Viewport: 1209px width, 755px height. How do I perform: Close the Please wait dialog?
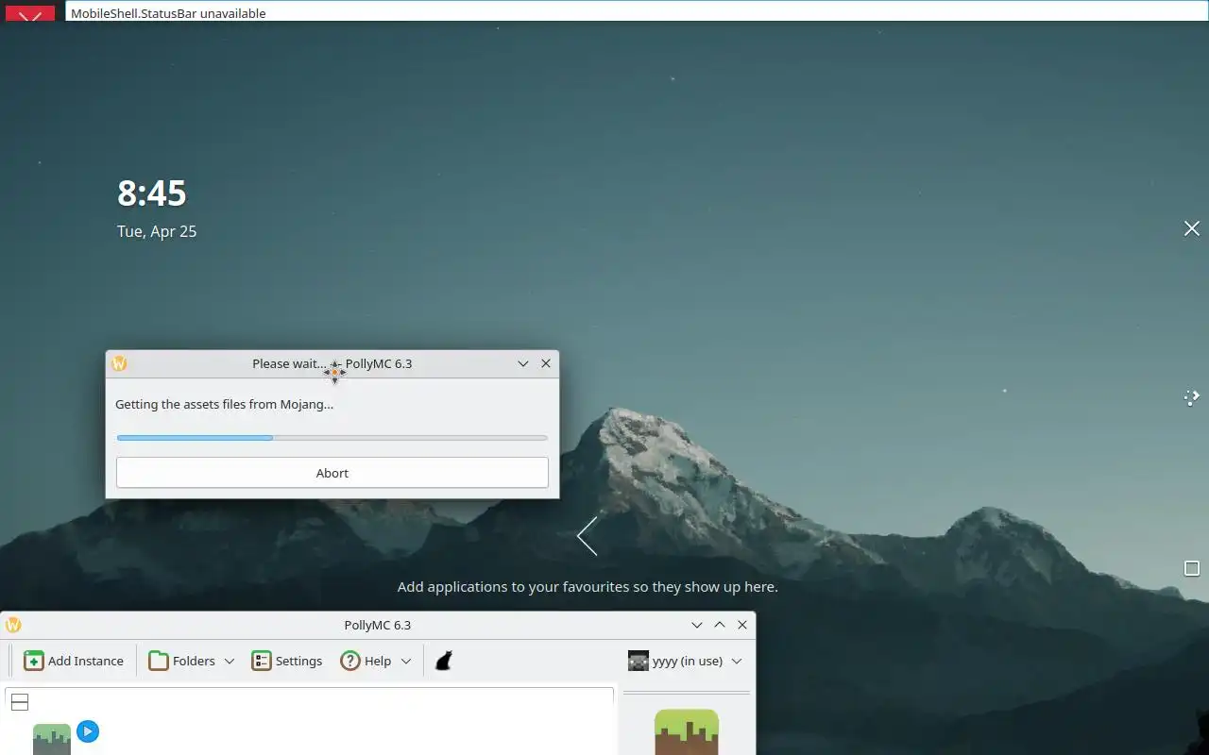(546, 363)
